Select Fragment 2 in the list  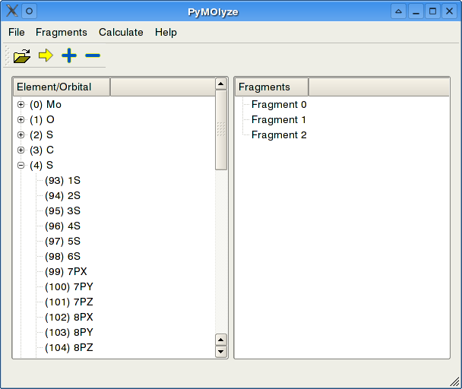pos(279,135)
